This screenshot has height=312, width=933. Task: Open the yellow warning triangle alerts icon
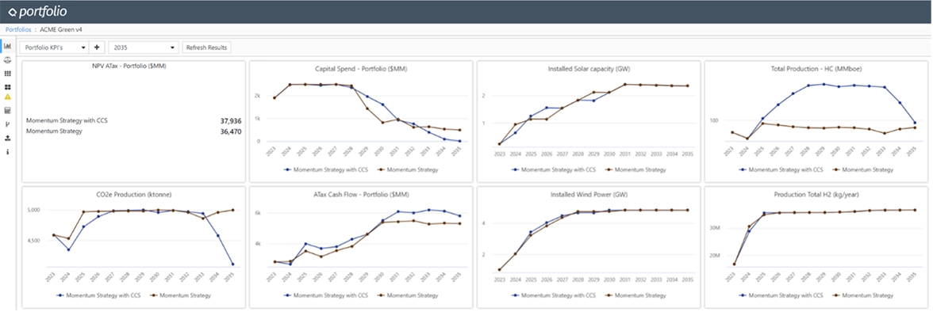point(8,97)
